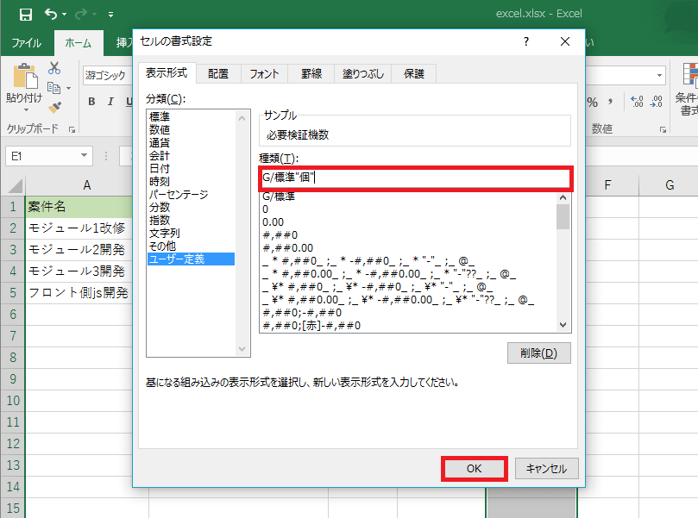Close the セルの書式設定 dialog
The width and height of the screenshot is (698, 518).
click(565, 41)
